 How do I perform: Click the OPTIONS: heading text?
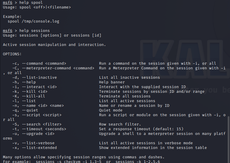[12, 54]
